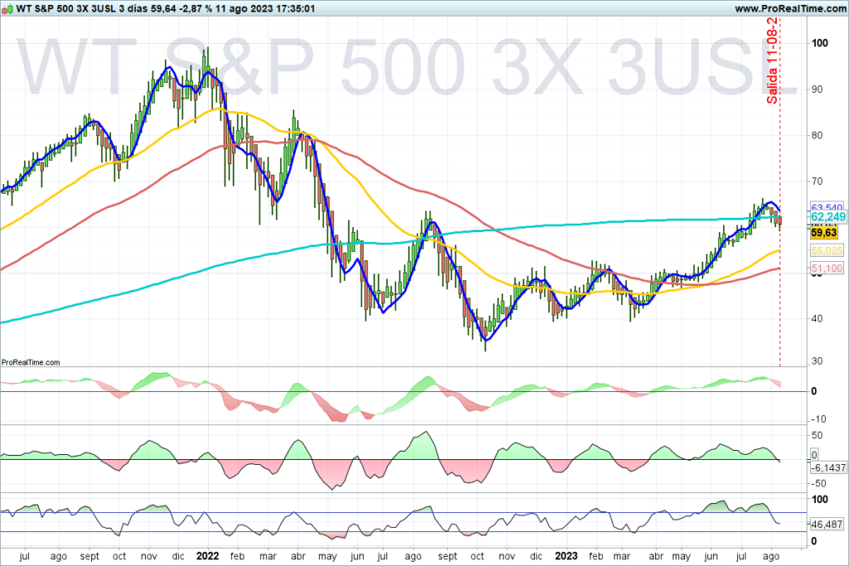Select the red 'Salida 11-08-2' vertical marker label
Screen dimensions: 849x566
[772, 60]
